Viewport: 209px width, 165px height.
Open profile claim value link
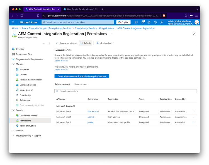pos(90,122)
